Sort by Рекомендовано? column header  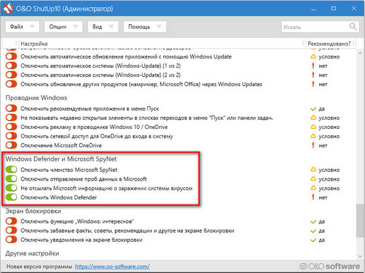tap(329, 44)
